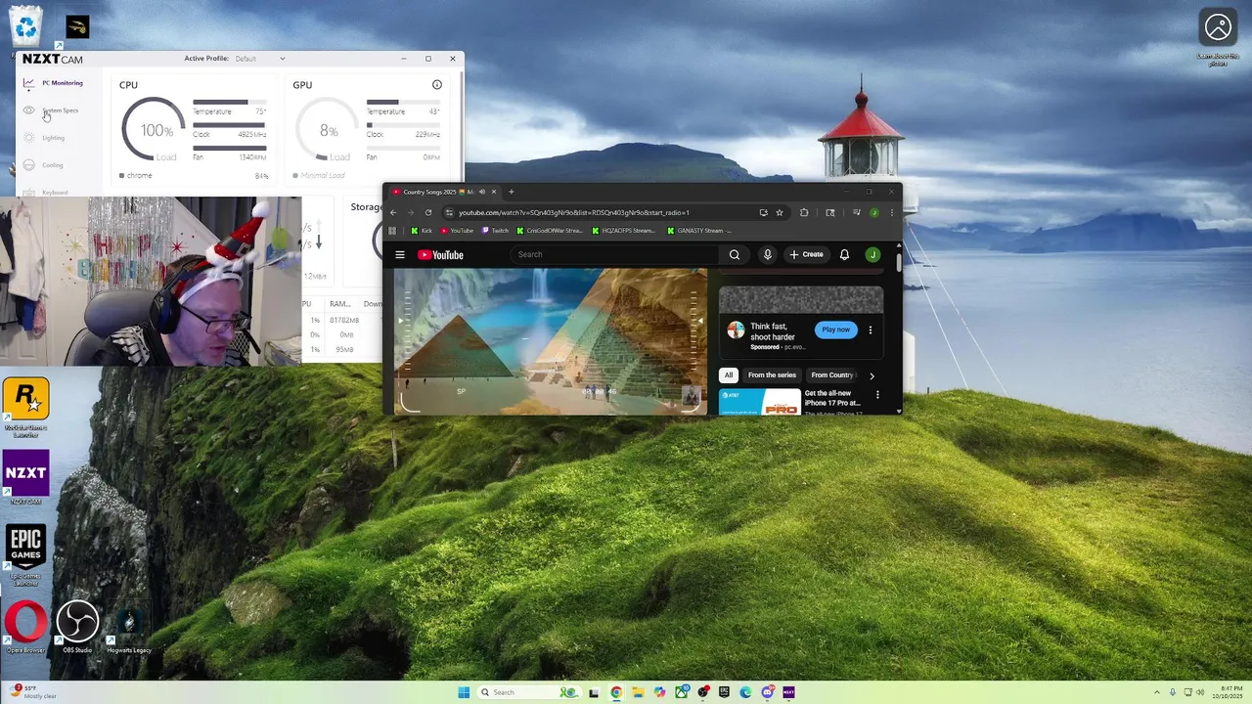Open the Chrome apps grid icon
Screen dimensions: 1252x704
[x=392, y=231]
